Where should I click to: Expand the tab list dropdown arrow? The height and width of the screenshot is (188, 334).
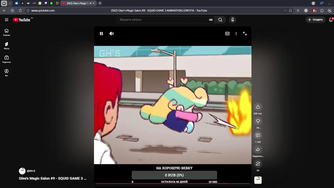tap(10, 3)
